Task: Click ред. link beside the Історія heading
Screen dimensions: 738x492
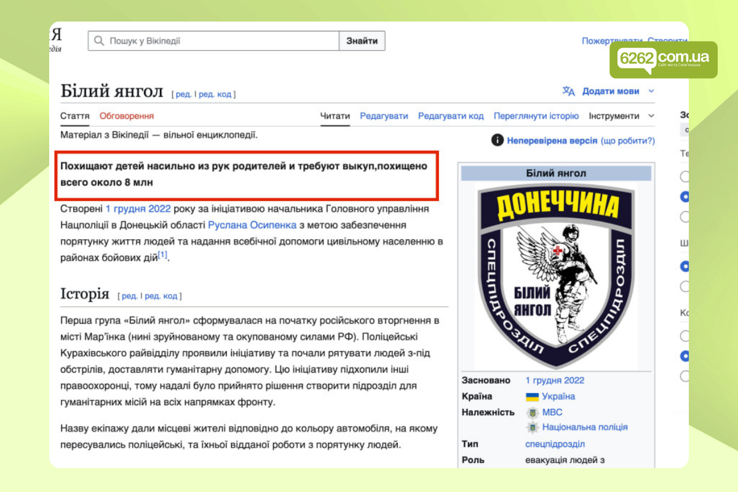Action: point(130,296)
